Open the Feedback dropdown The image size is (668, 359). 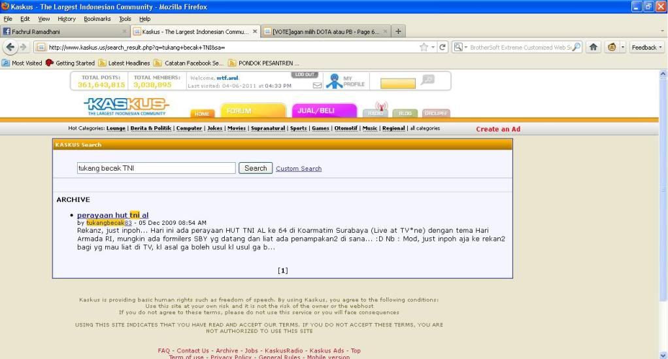(646, 47)
